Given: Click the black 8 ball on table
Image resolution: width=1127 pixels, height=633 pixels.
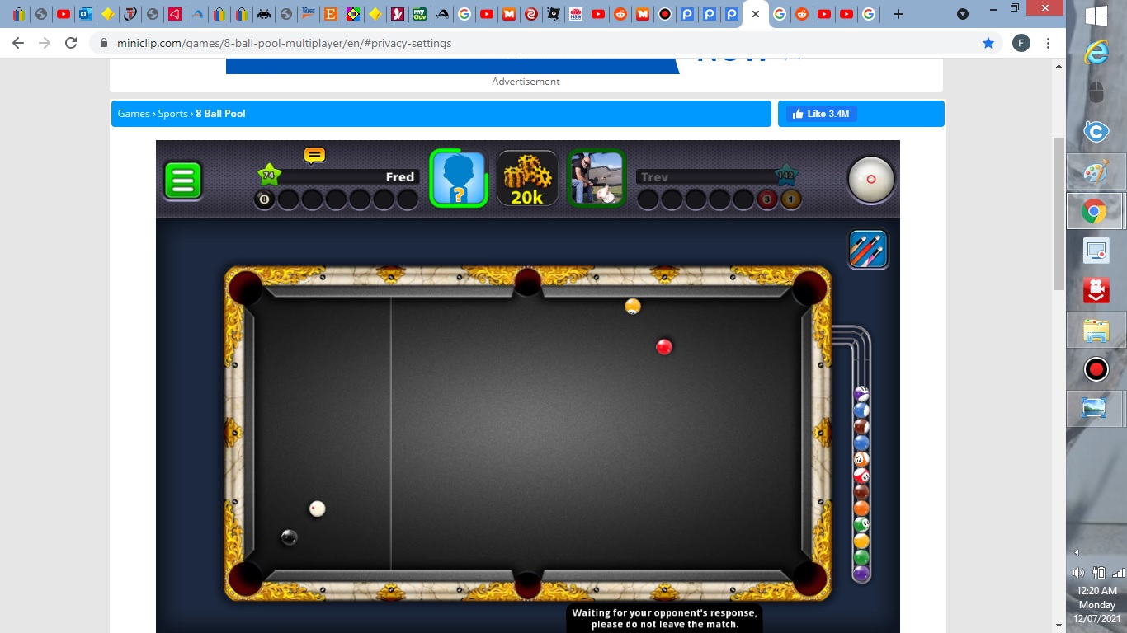Looking at the screenshot, I should coord(289,537).
